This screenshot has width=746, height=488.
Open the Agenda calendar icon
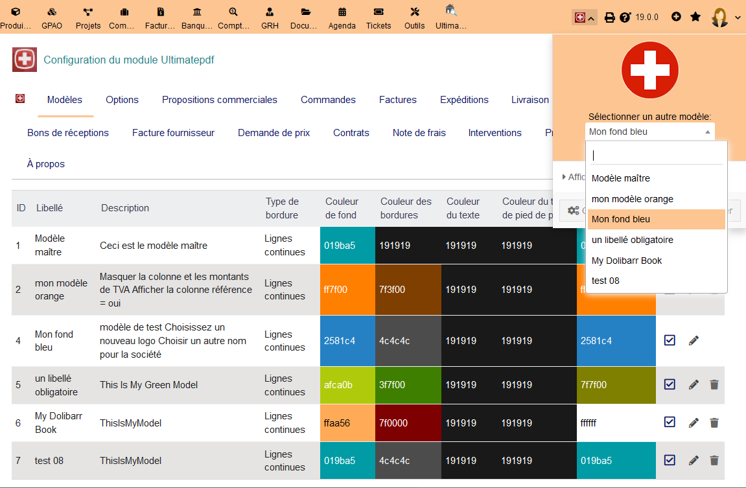click(342, 12)
